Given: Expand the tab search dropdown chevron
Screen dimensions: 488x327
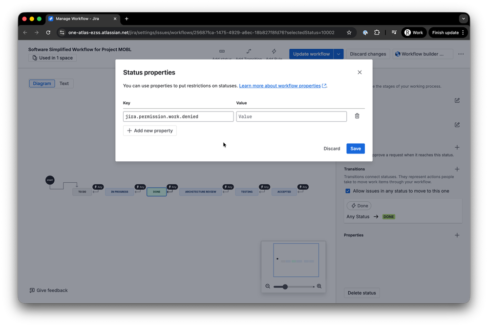Looking at the screenshot, I should (x=464, y=19).
